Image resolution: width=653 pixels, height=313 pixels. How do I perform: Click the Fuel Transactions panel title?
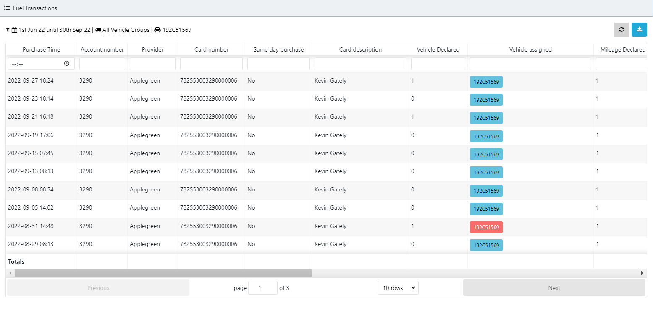[35, 8]
